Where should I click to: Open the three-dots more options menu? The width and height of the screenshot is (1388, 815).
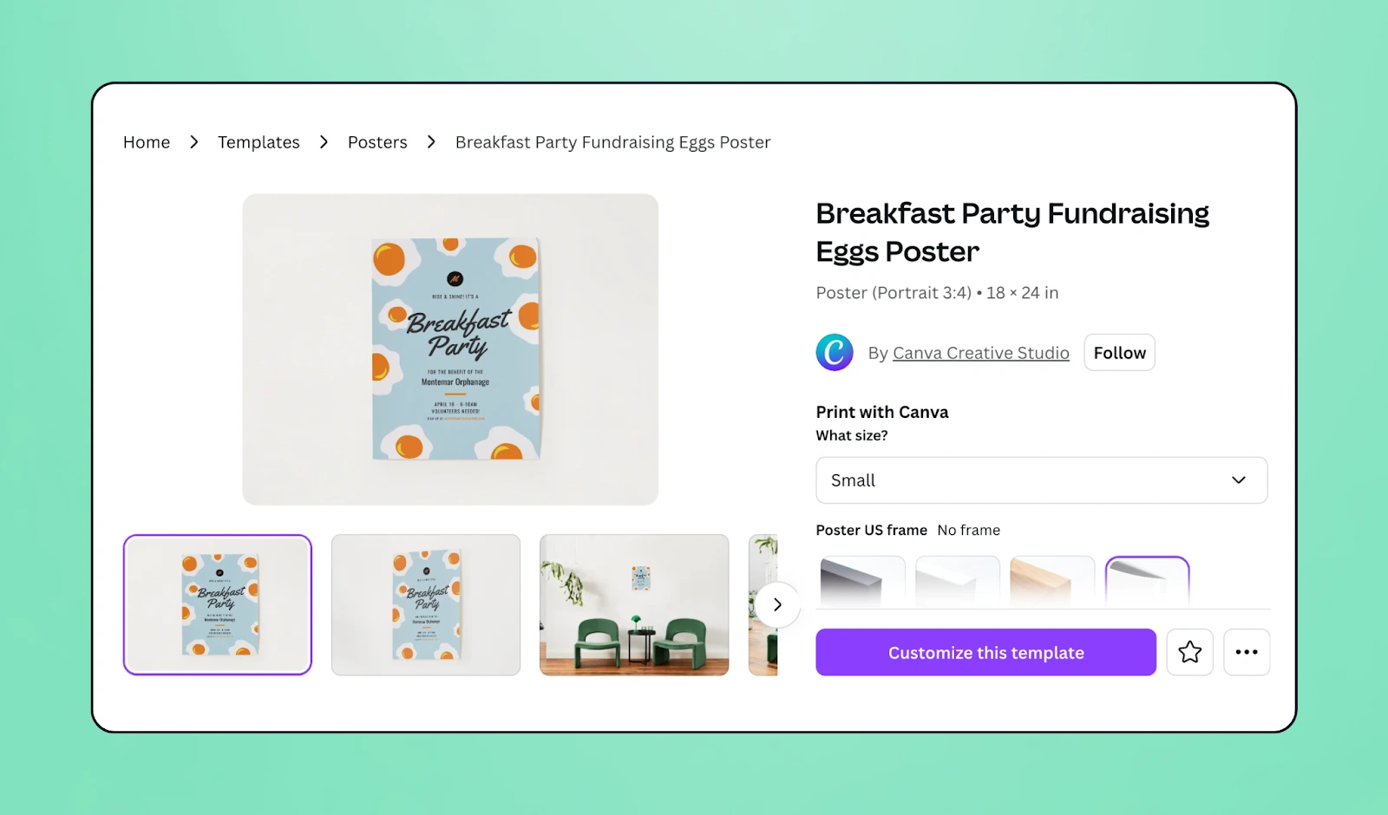pyautogui.click(x=1247, y=652)
